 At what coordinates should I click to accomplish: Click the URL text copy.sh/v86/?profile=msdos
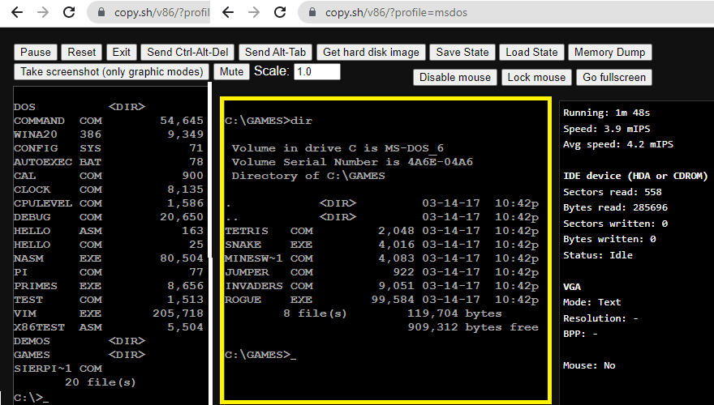396,13
